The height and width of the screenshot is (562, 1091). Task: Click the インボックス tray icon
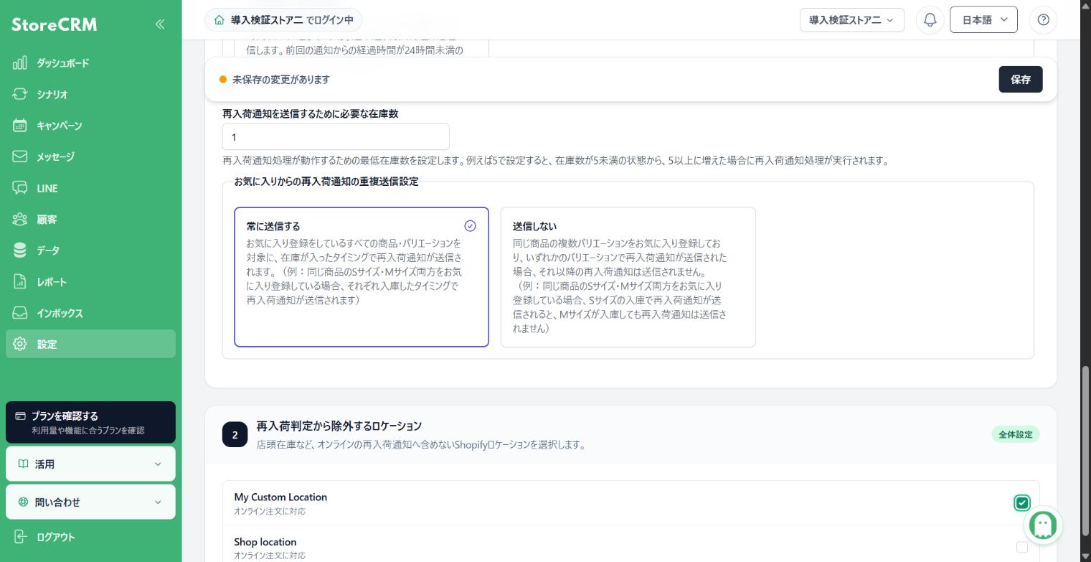[x=20, y=313]
